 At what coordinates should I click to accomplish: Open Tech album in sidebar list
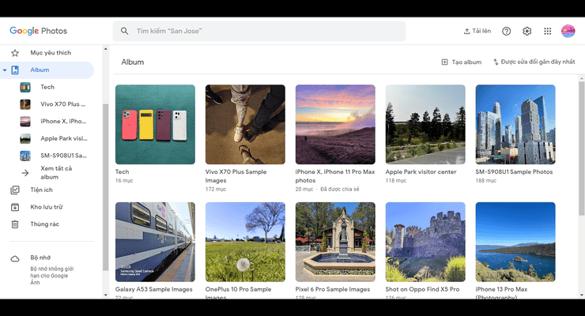tap(47, 87)
